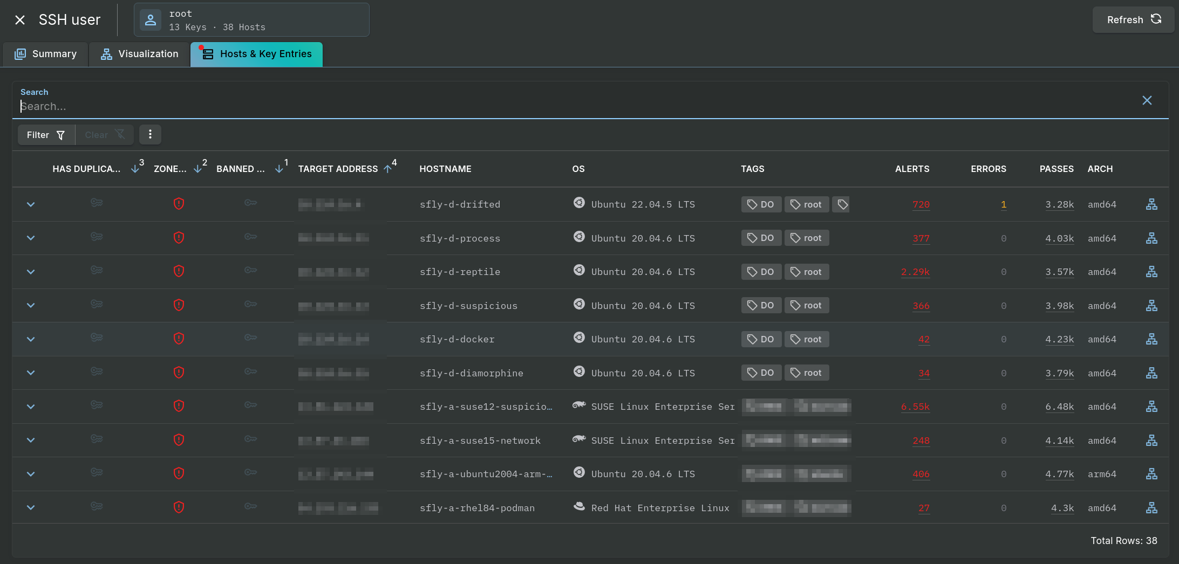Screen dimensions: 1179x564
Task: Sort by Has Duplicates column
Action: 86,169
